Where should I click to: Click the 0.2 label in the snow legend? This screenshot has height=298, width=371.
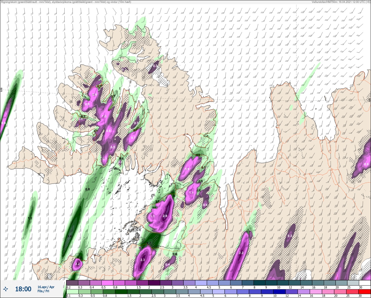coord(68,287)
